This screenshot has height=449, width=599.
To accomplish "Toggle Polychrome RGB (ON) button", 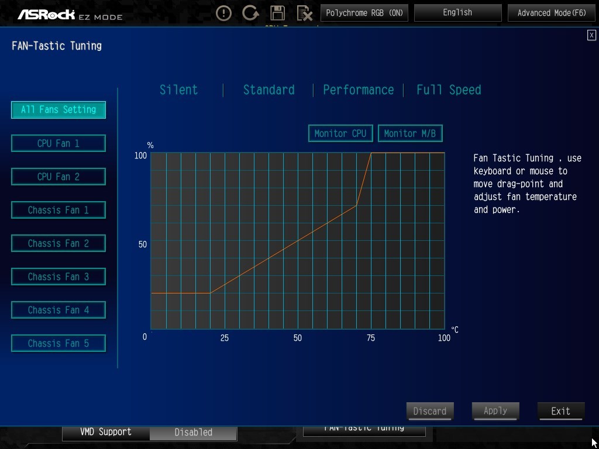I will click(364, 13).
